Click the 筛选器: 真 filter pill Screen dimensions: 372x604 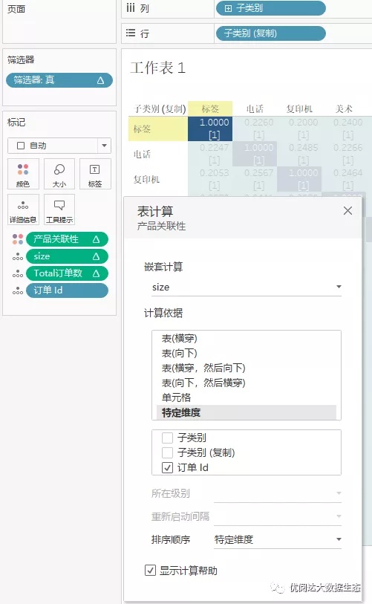[x=59, y=80]
